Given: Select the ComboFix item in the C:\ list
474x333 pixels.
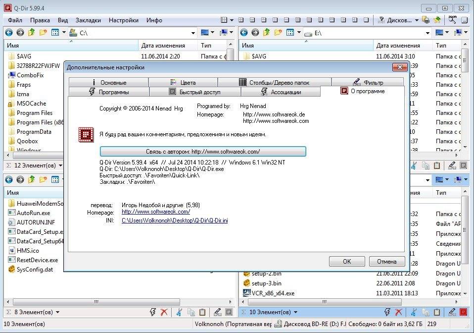Looking at the screenshot, I should click(x=30, y=75).
